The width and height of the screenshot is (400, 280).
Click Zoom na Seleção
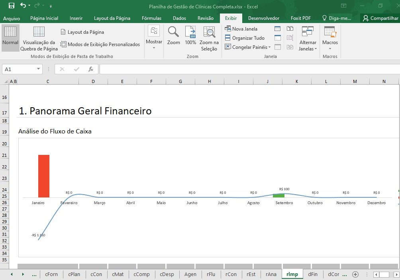point(209,38)
